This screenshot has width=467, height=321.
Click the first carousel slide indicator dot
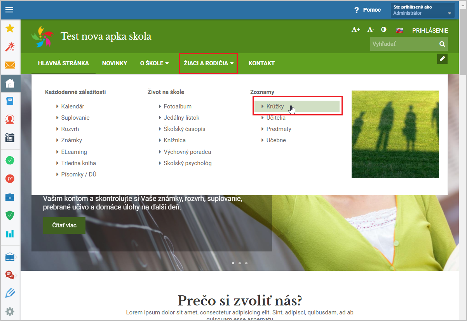point(233,263)
